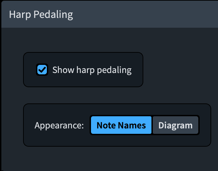Display pedaling as a Diagram
This screenshot has height=171, width=218.
pyautogui.click(x=175, y=125)
